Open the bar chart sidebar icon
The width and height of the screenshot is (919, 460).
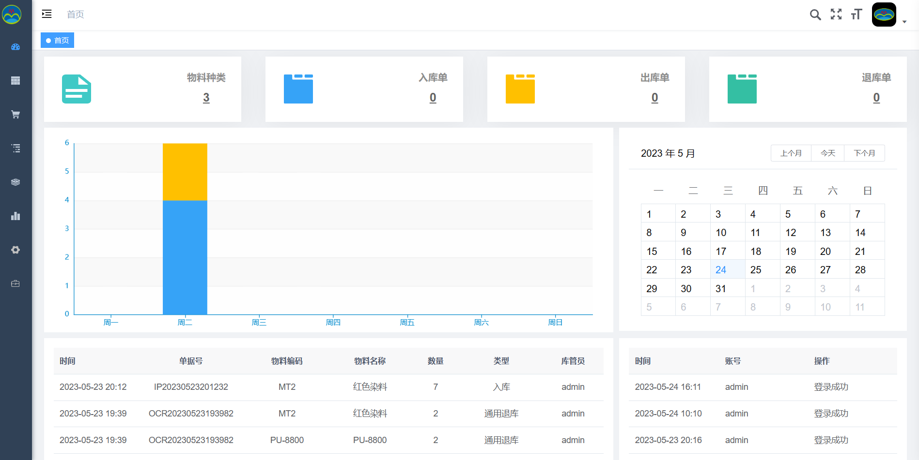(x=16, y=216)
